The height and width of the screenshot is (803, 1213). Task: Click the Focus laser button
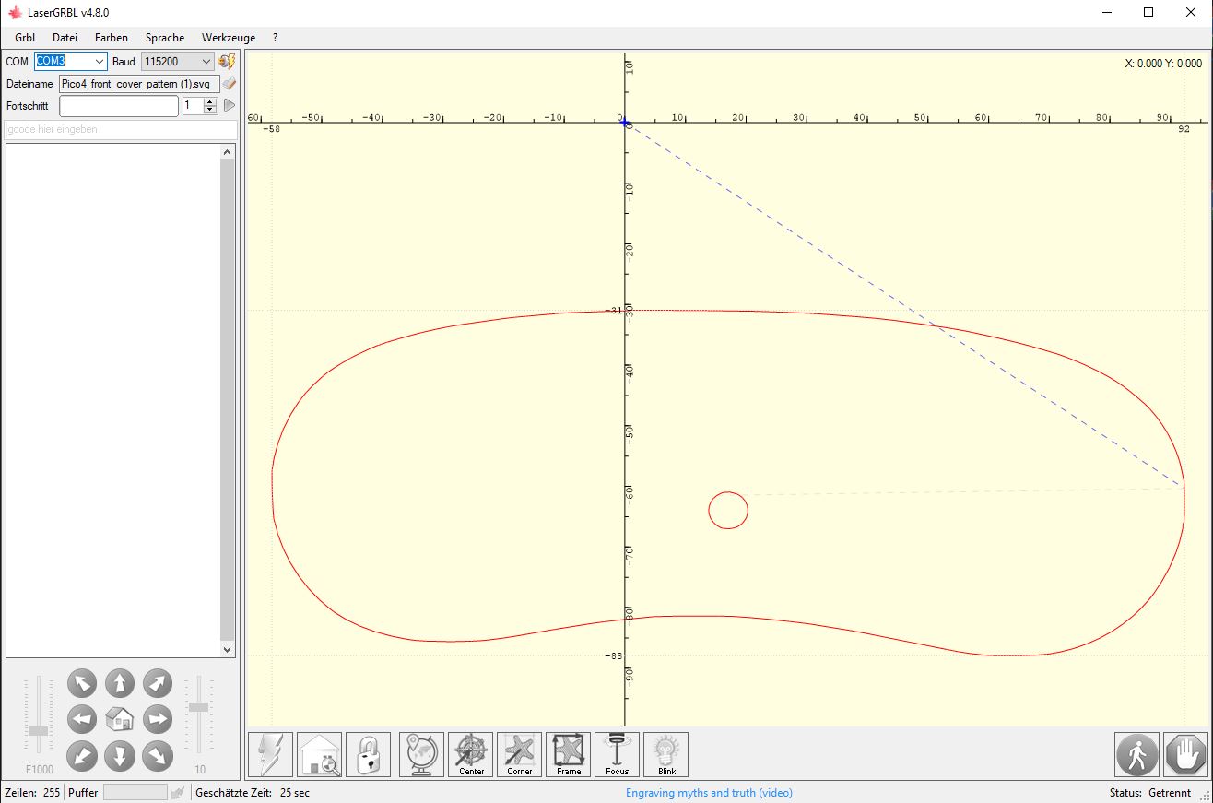coord(617,755)
